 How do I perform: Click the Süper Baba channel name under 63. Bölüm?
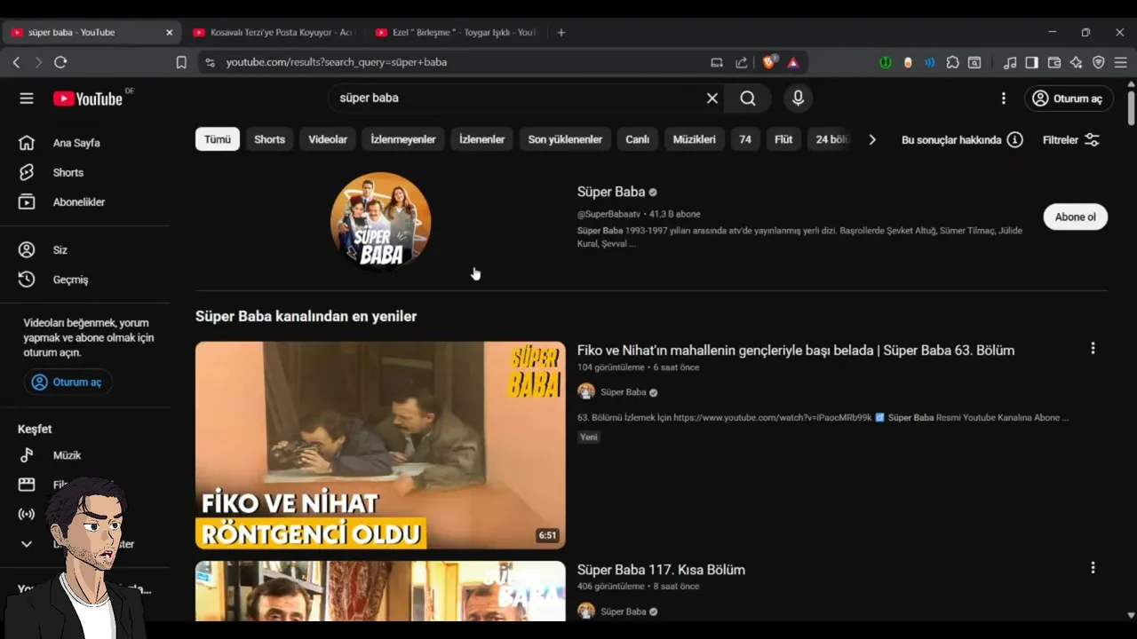tap(623, 392)
